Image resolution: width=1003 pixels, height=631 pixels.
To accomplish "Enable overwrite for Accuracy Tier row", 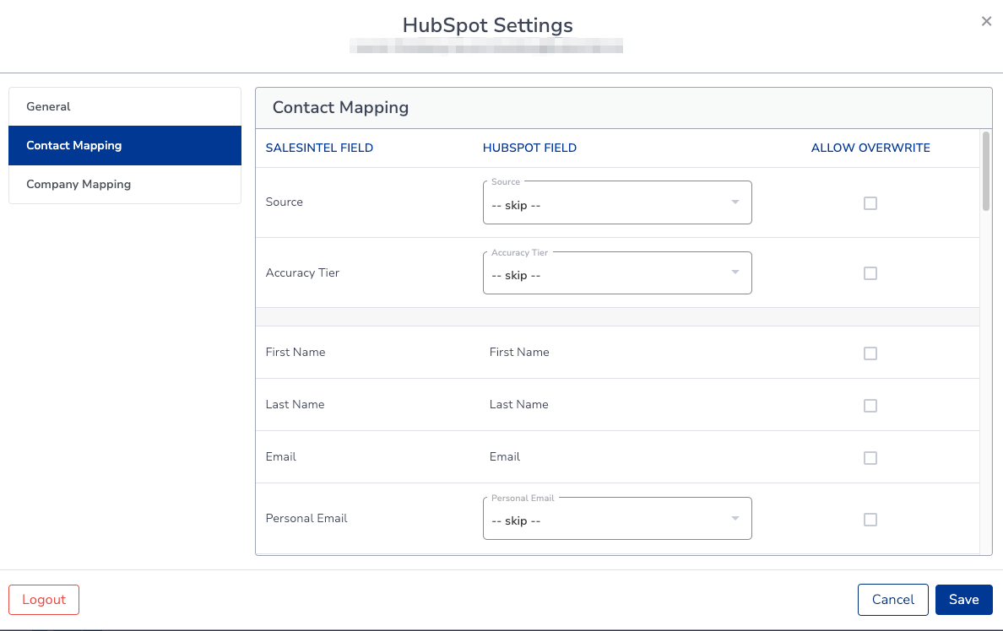I will (870, 273).
